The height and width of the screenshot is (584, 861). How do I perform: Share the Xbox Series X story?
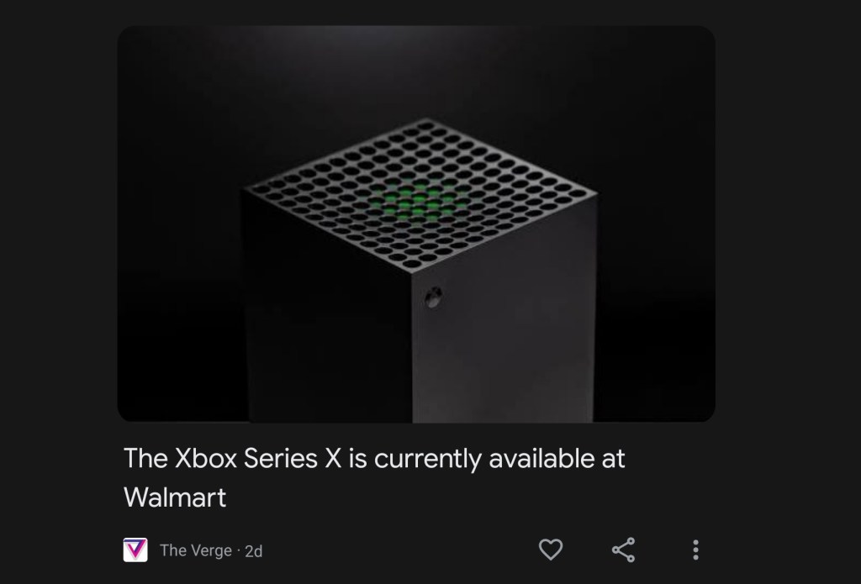pos(623,550)
